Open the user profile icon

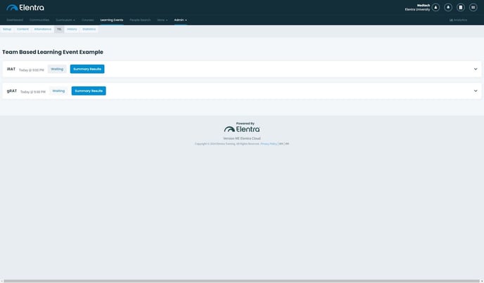(x=435, y=8)
